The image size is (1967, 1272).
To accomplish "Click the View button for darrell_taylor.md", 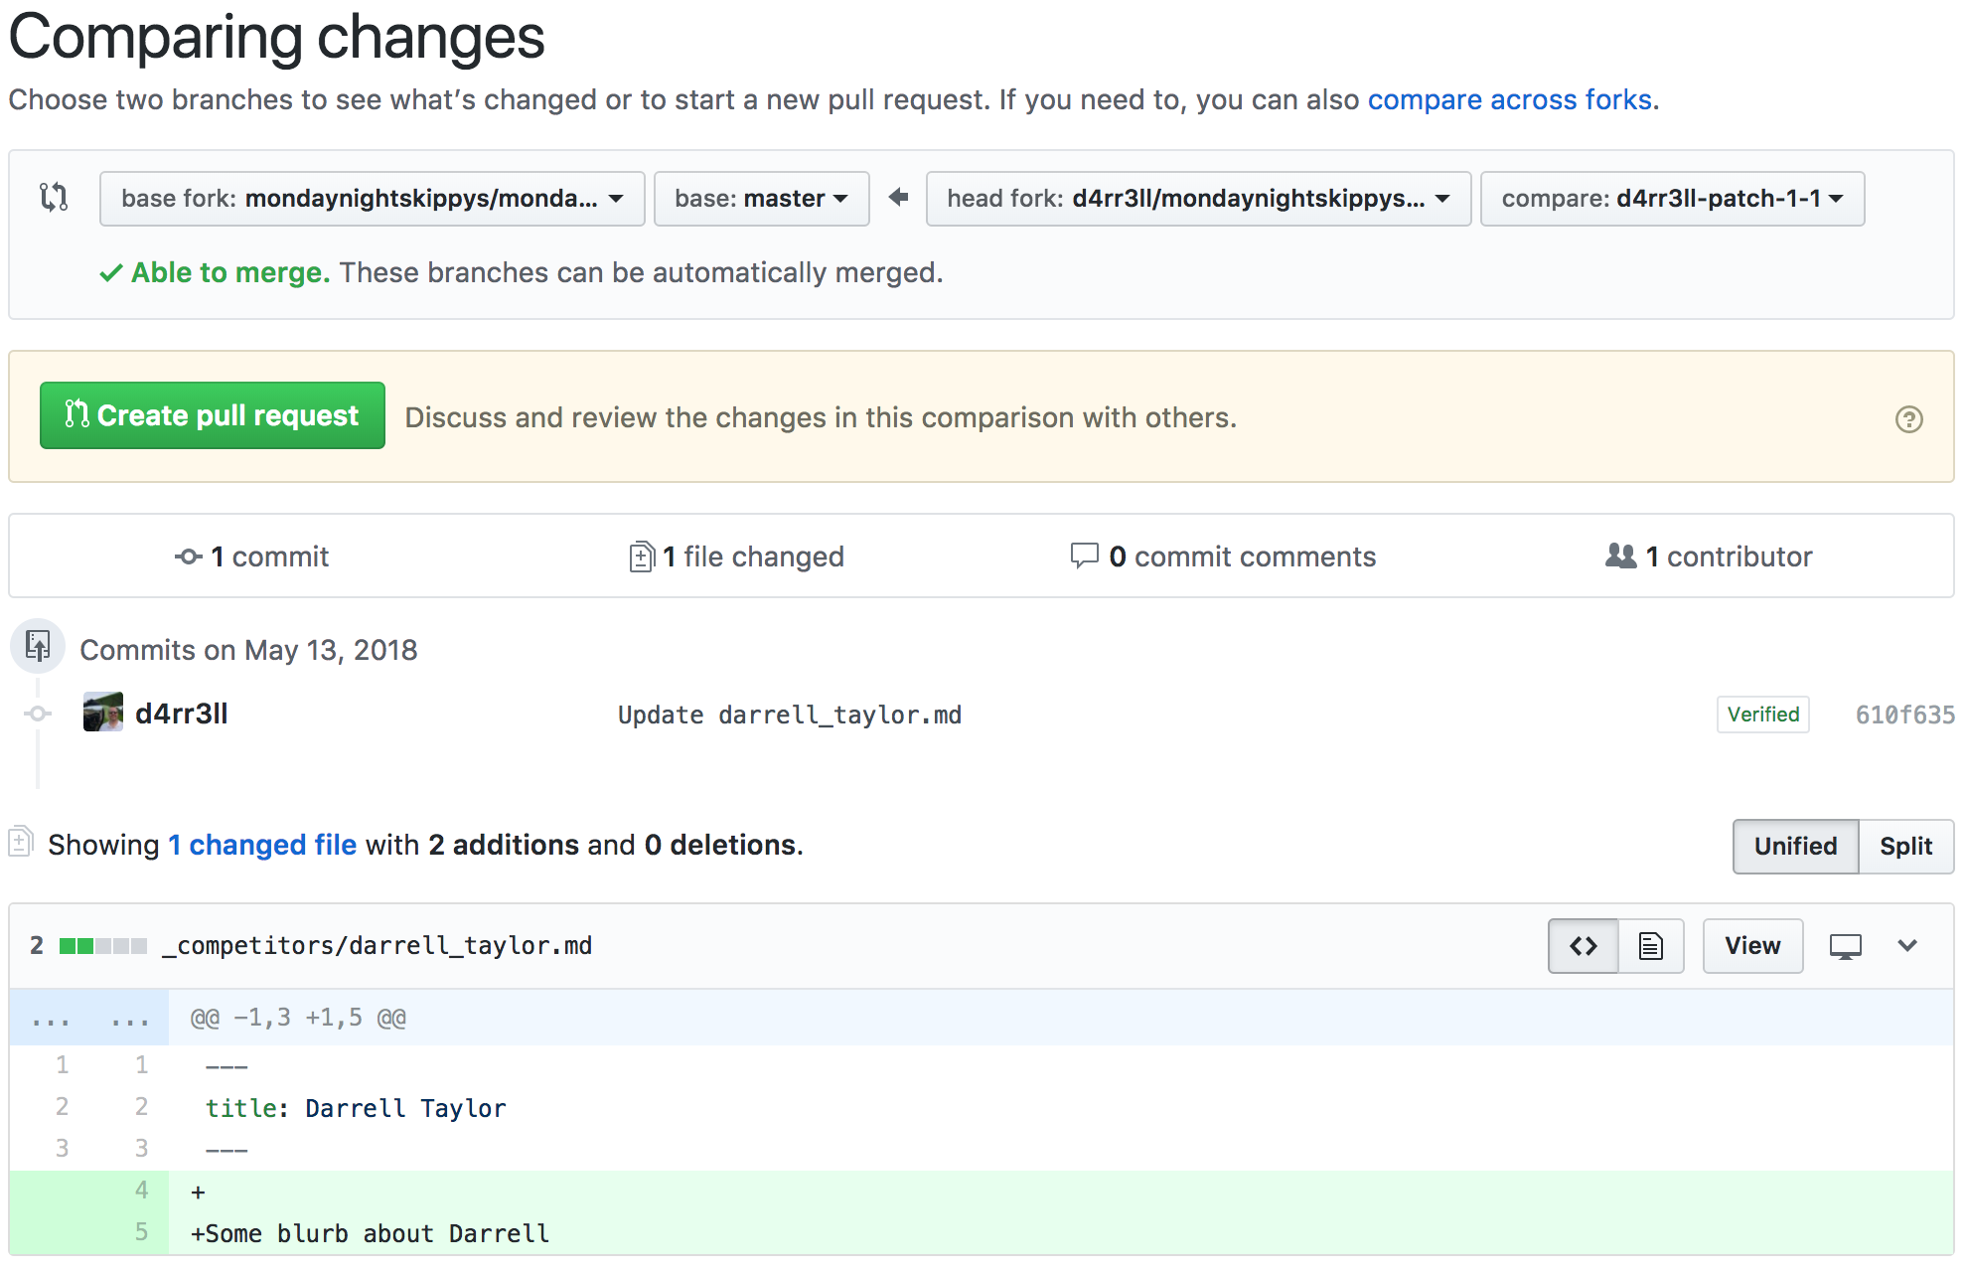I will tap(1754, 946).
